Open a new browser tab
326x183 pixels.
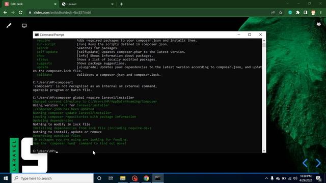click(x=121, y=4)
